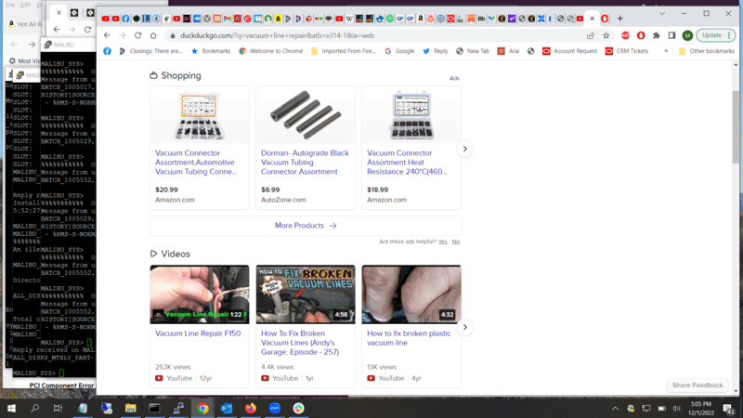Image resolution: width=743 pixels, height=418 pixels.
Task: Click the address bar URL field
Action: (379, 35)
